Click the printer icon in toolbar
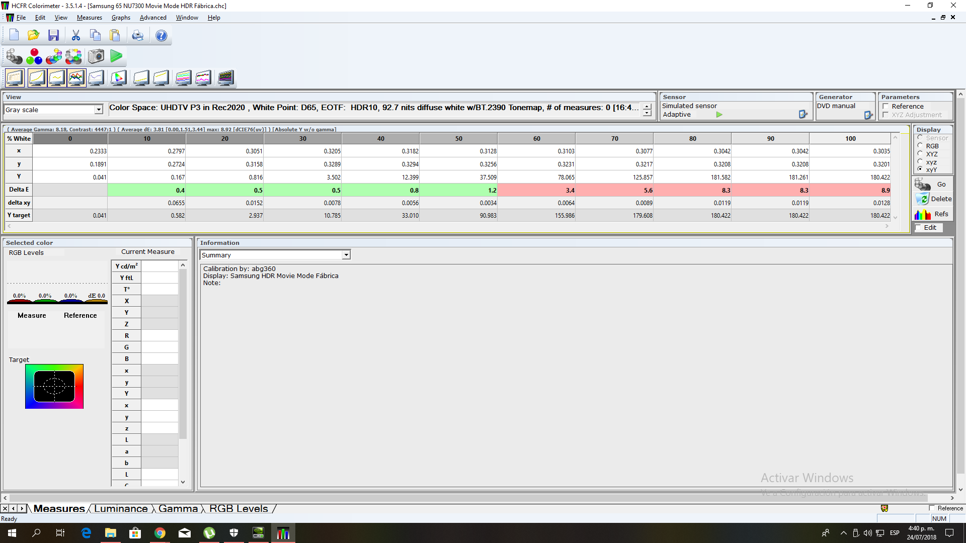The height and width of the screenshot is (543, 966). (137, 35)
